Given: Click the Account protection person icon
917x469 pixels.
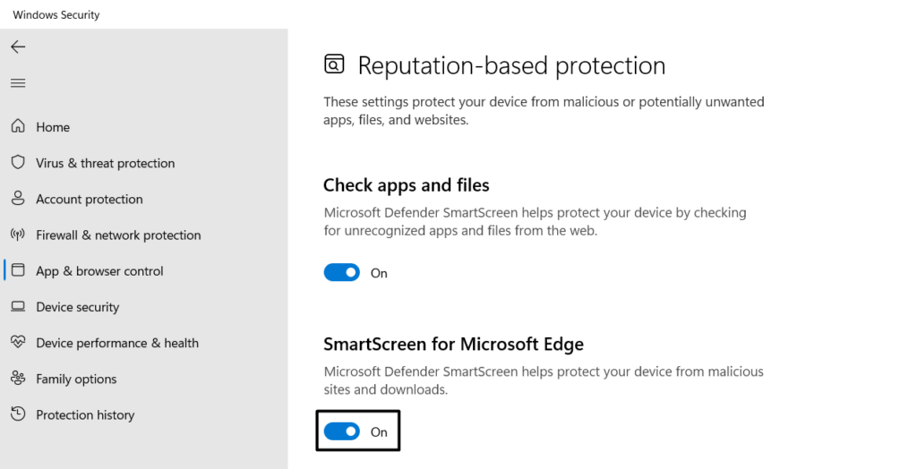Looking at the screenshot, I should (18, 199).
